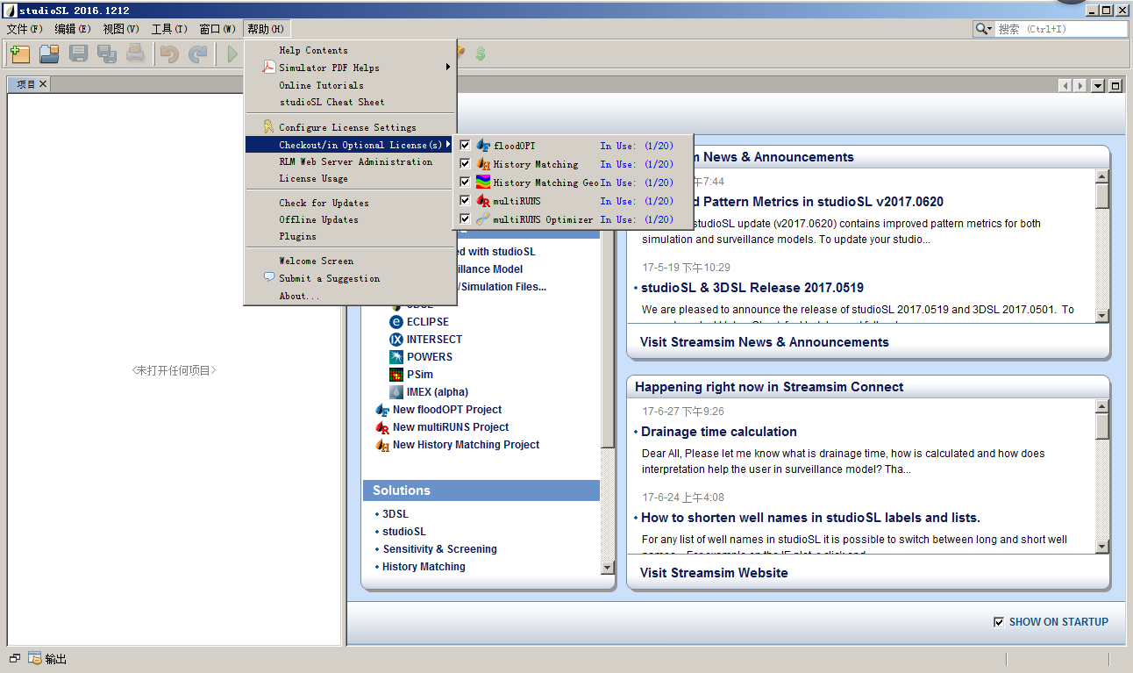Click the green dollar sign toolbar icon

[481, 54]
